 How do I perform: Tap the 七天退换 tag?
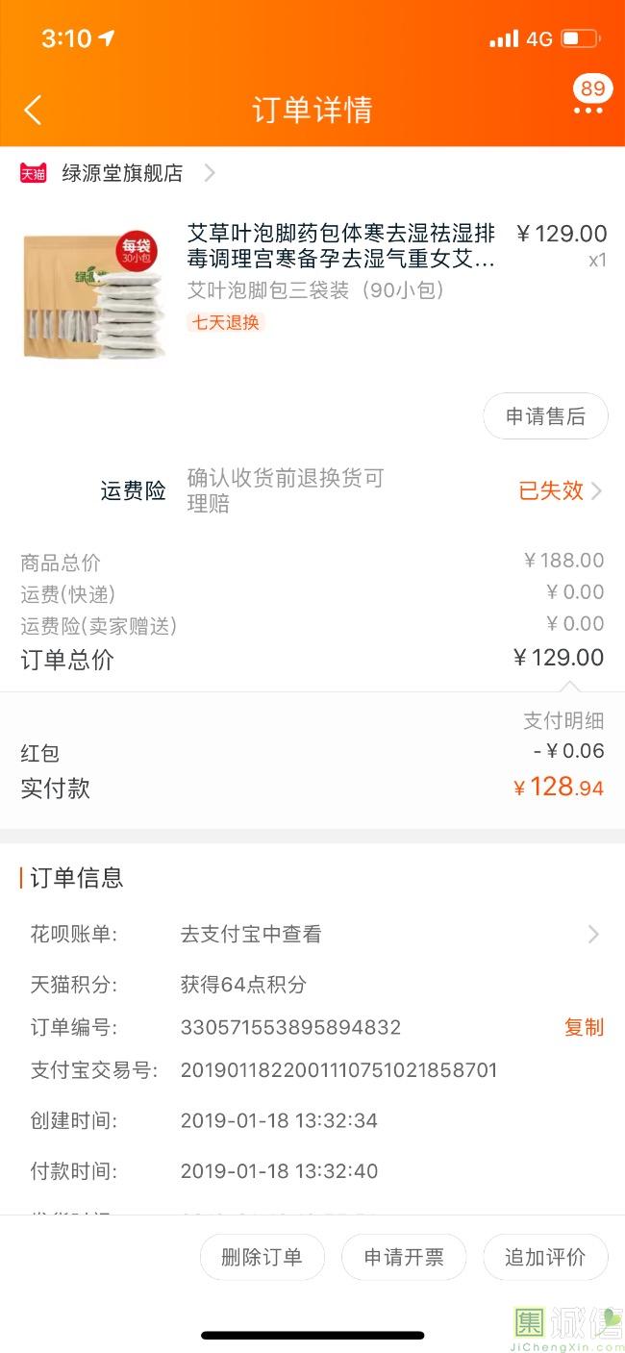(x=226, y=322)
